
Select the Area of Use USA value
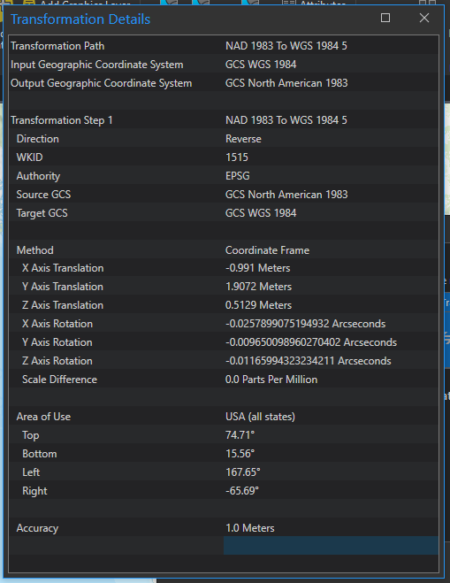(260, 417)
